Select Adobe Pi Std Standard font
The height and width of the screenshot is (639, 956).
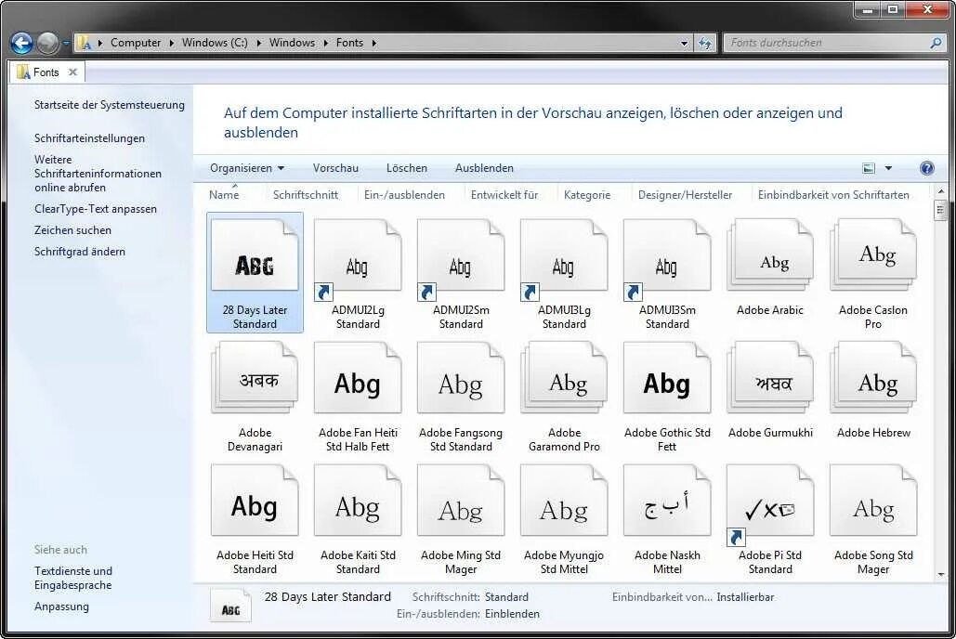pyautogui.click(x=770, y=519)
